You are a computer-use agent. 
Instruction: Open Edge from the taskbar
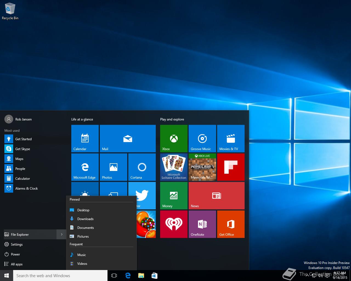[128, 276]
